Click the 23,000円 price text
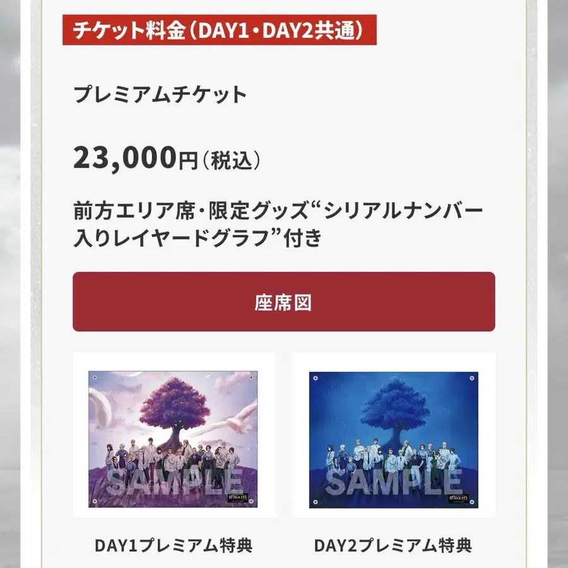Viewport: 568px width, 568px height. pyautogui.click(x=136, y=158)
